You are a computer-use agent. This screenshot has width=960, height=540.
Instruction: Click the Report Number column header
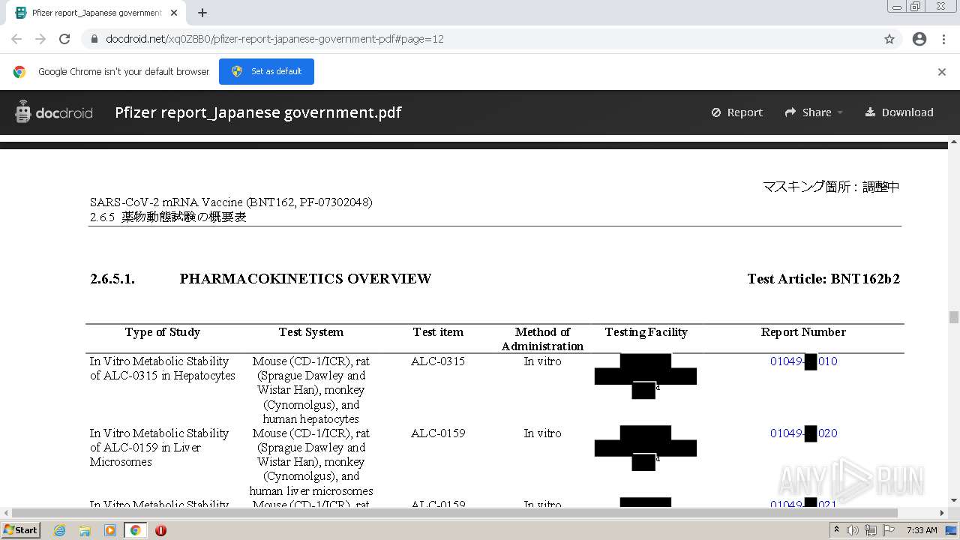pos(803,332)
